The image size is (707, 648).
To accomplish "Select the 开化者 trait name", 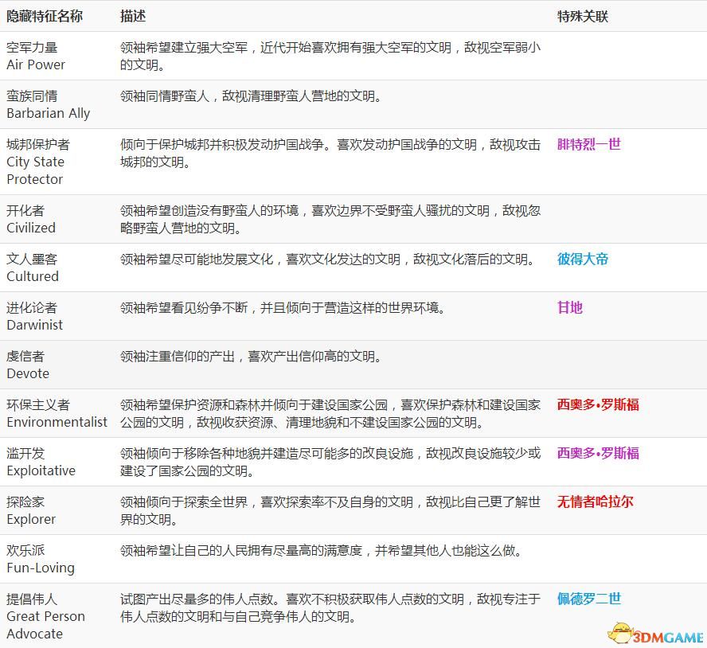I will [x=25, y=211].
